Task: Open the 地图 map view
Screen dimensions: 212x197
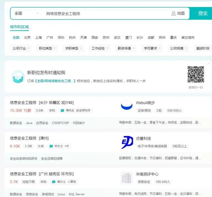Action: 178,13
